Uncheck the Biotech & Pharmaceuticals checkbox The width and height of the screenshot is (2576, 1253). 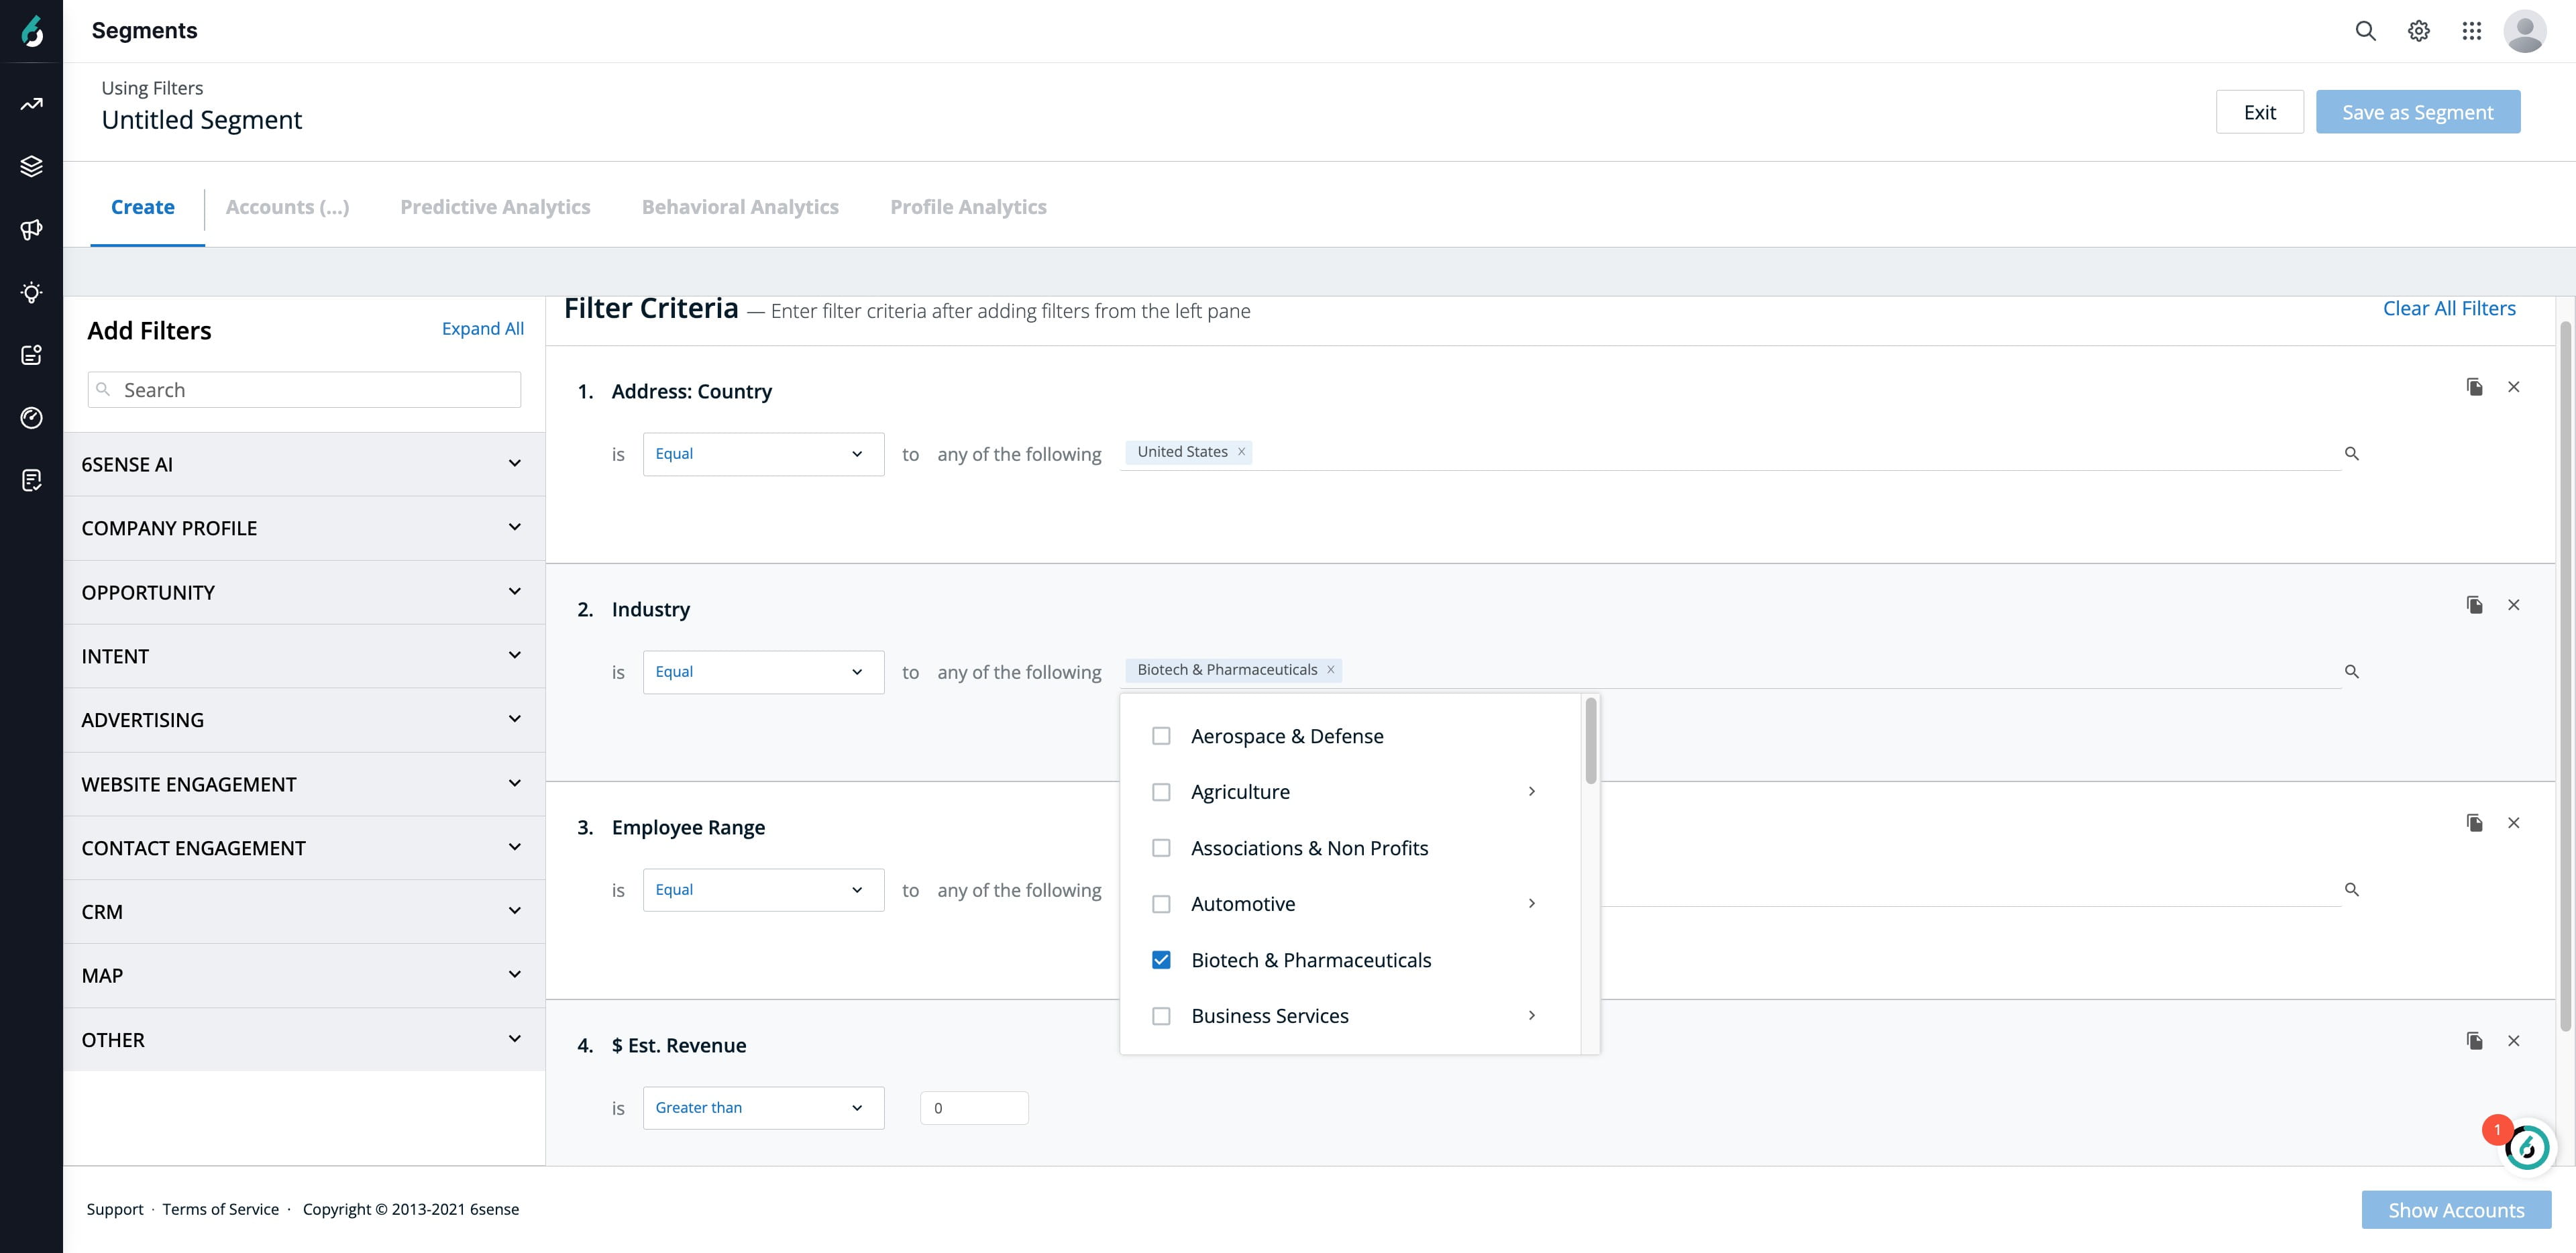(1161, 960)
